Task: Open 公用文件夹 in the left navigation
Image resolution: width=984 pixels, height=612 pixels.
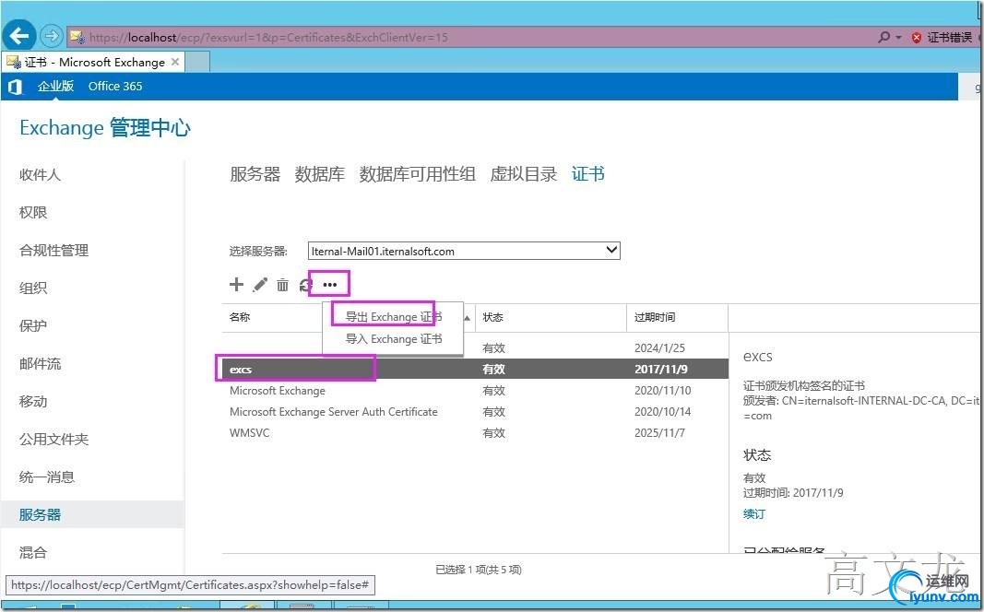Action: [x=54, y=439]
